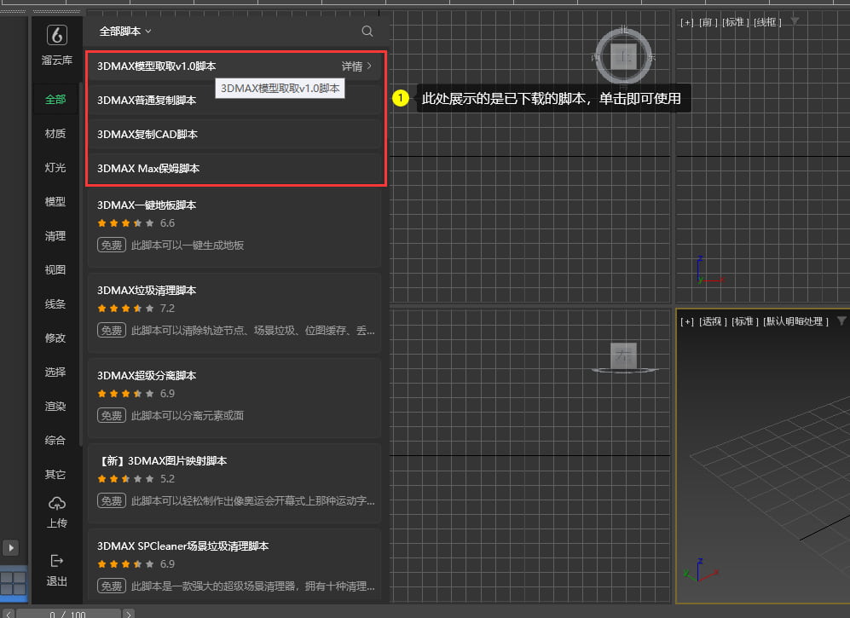Click the ViewCube 左 face in left viewport

coord(623,355)
